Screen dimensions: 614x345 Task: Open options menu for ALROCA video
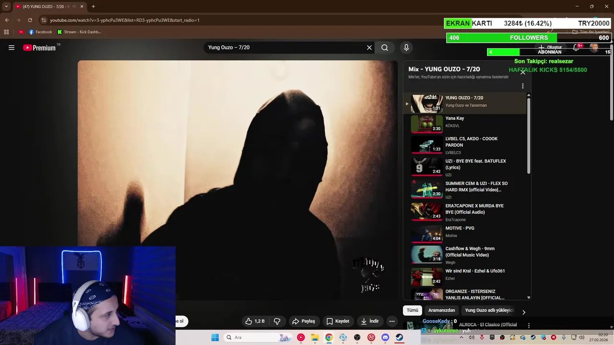529,325
